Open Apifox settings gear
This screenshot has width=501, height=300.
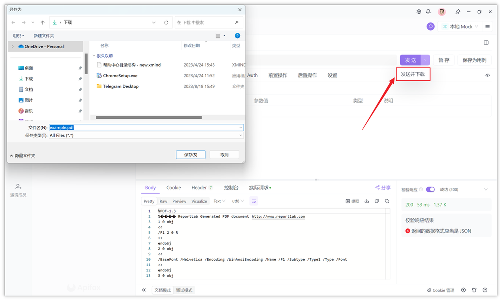pyautogui.click(x=419, y=11)
